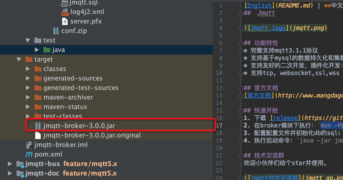Toggle the fold marker on editor line 7
Screen dimensions: 343x180
(241, 50)
